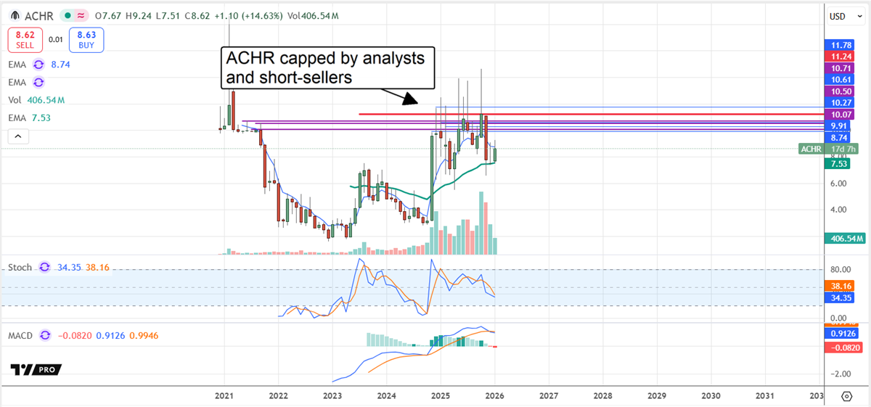The width and height of the screenshot is (871, 407).
Task: Click 2023 on the time axis
Action: pos(332,395)
